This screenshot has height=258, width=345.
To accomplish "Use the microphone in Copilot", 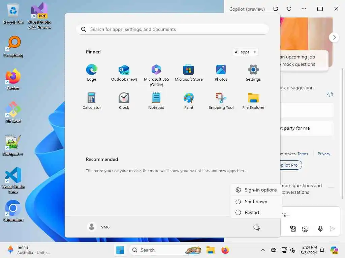I will (320, 229).
